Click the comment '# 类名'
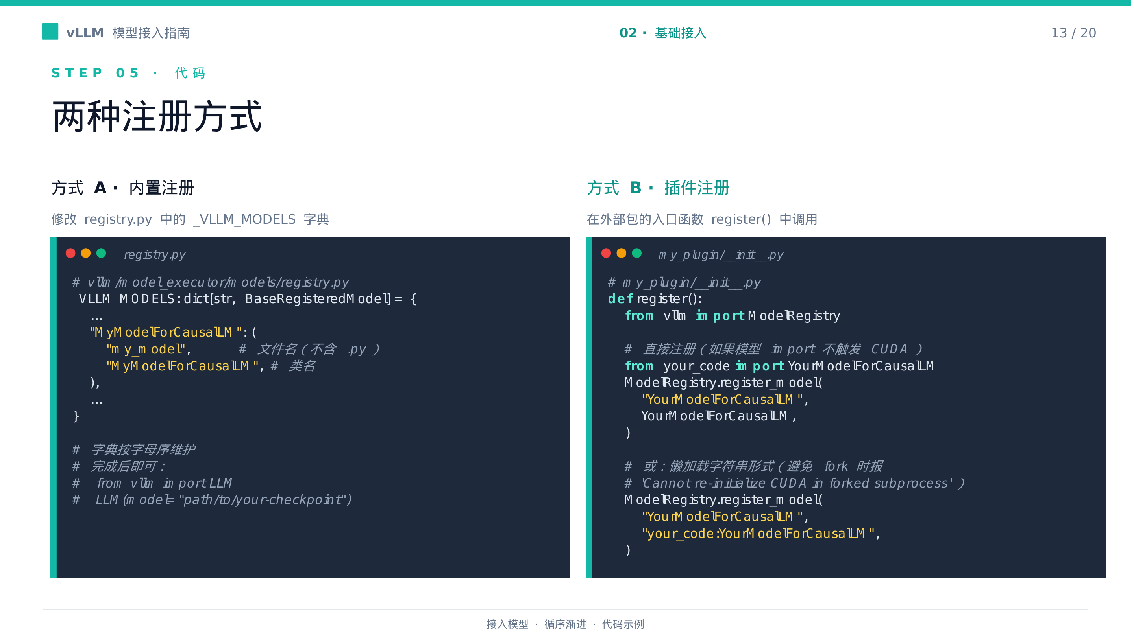The height and width of the screenshot is (637, 1134). click(293, 366)
